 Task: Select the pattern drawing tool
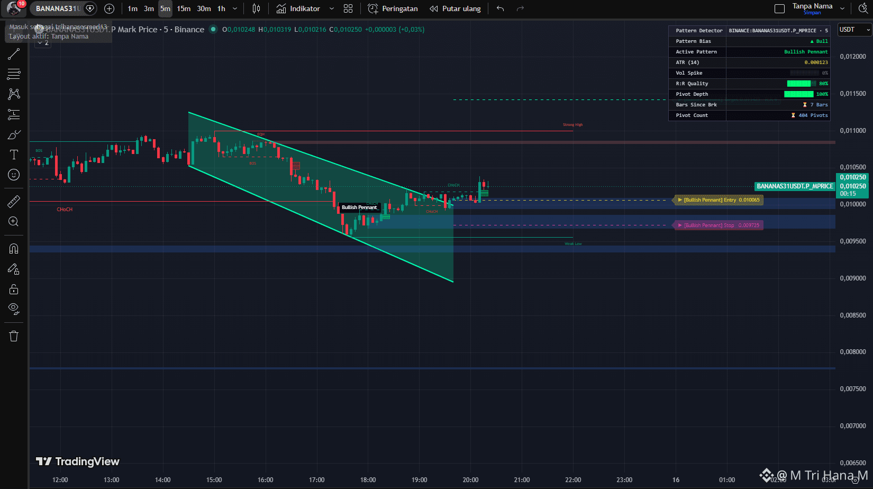[x=14, y=94]
